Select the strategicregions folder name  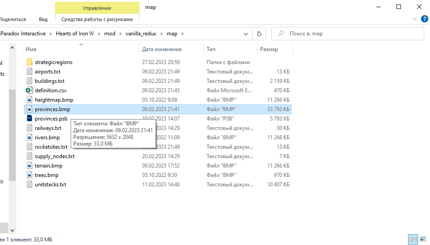54,62
